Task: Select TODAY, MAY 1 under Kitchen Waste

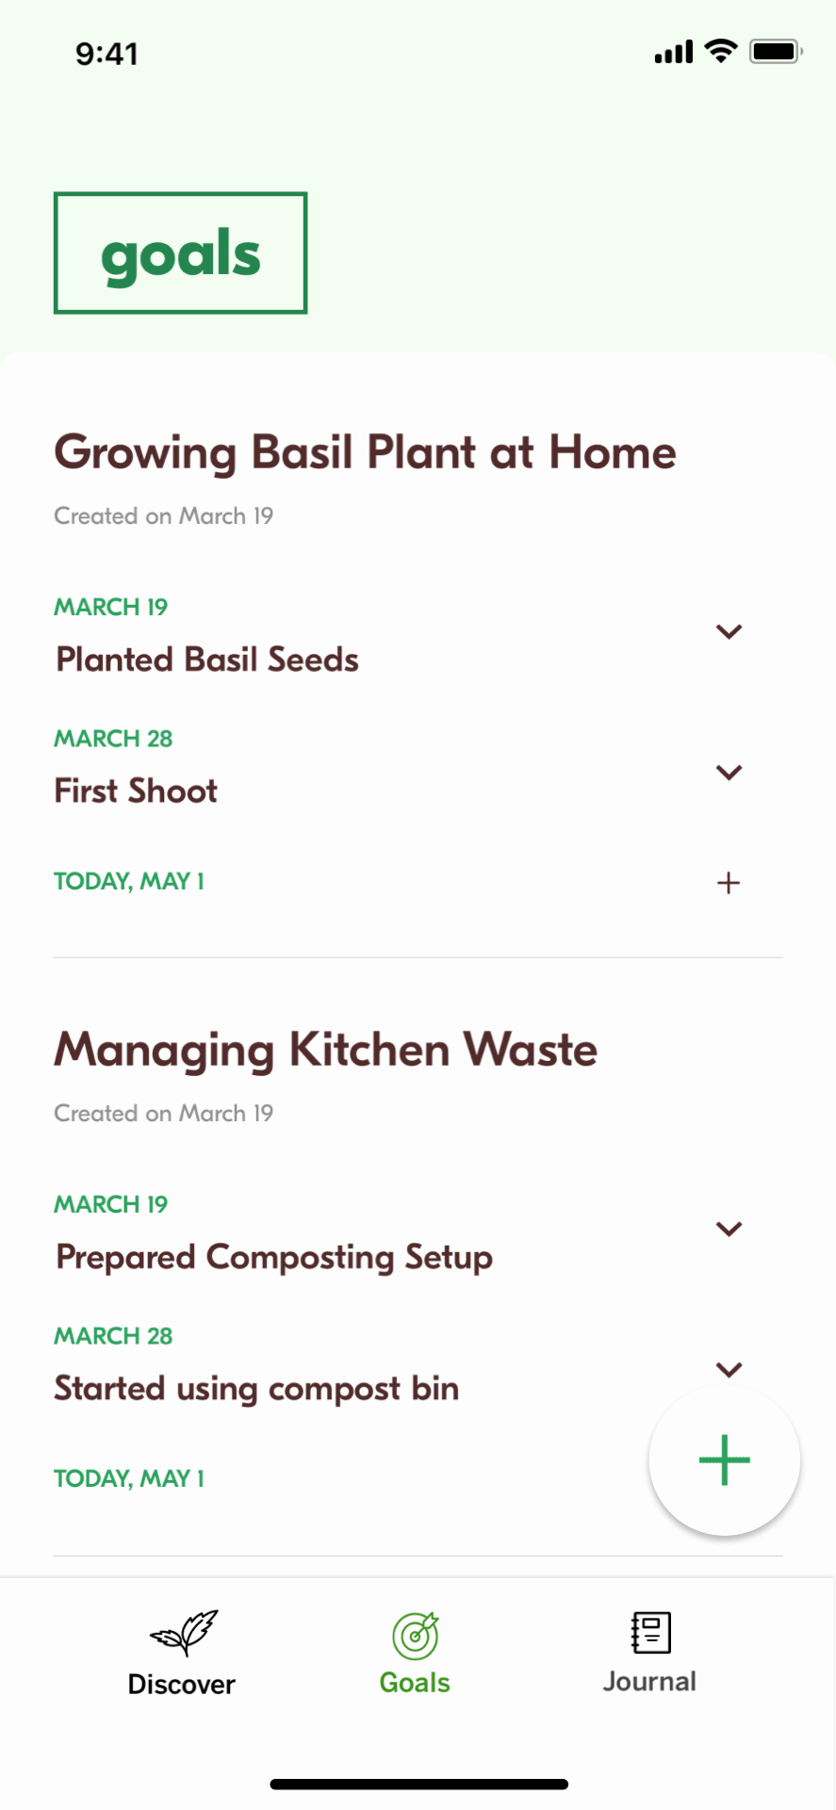Action: [129, 1478]
